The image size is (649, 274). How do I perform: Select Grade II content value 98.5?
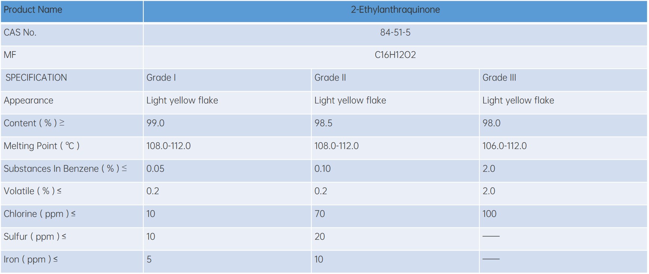323,123
